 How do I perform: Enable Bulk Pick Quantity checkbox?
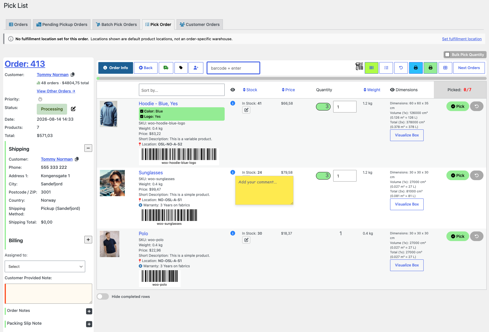447,55
